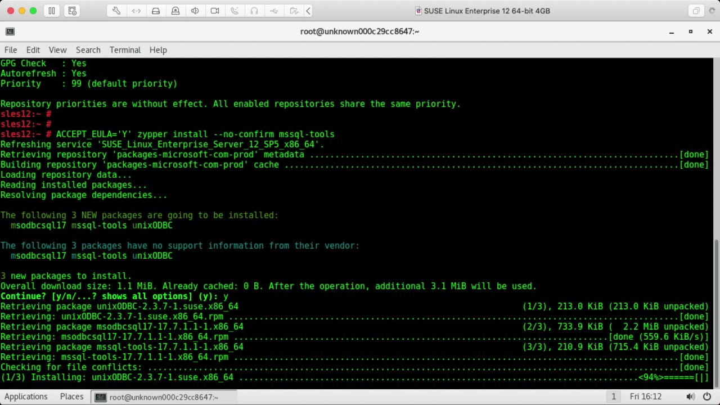Click the 'Loading repository data...' line

pyautogui.click(x=66, y=175)
